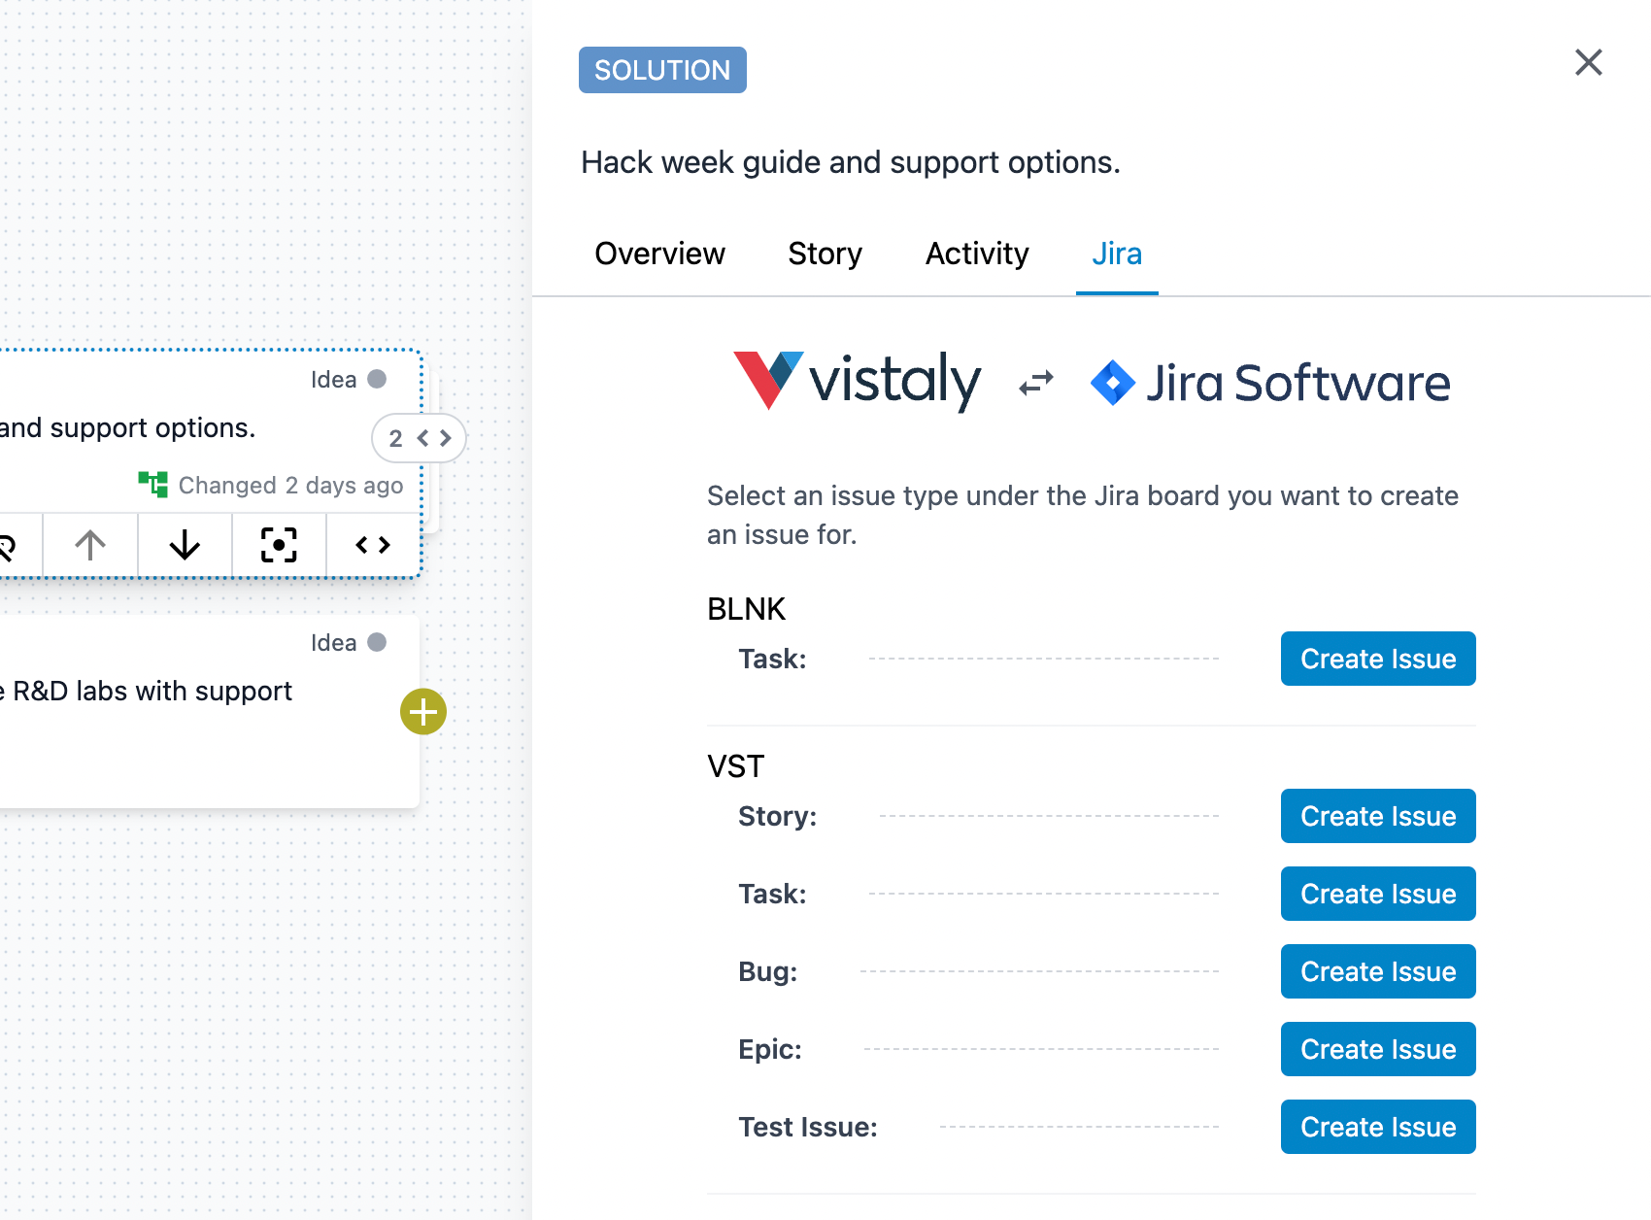
Task: Create a VST Task issue
Action: click(1378, 894)
